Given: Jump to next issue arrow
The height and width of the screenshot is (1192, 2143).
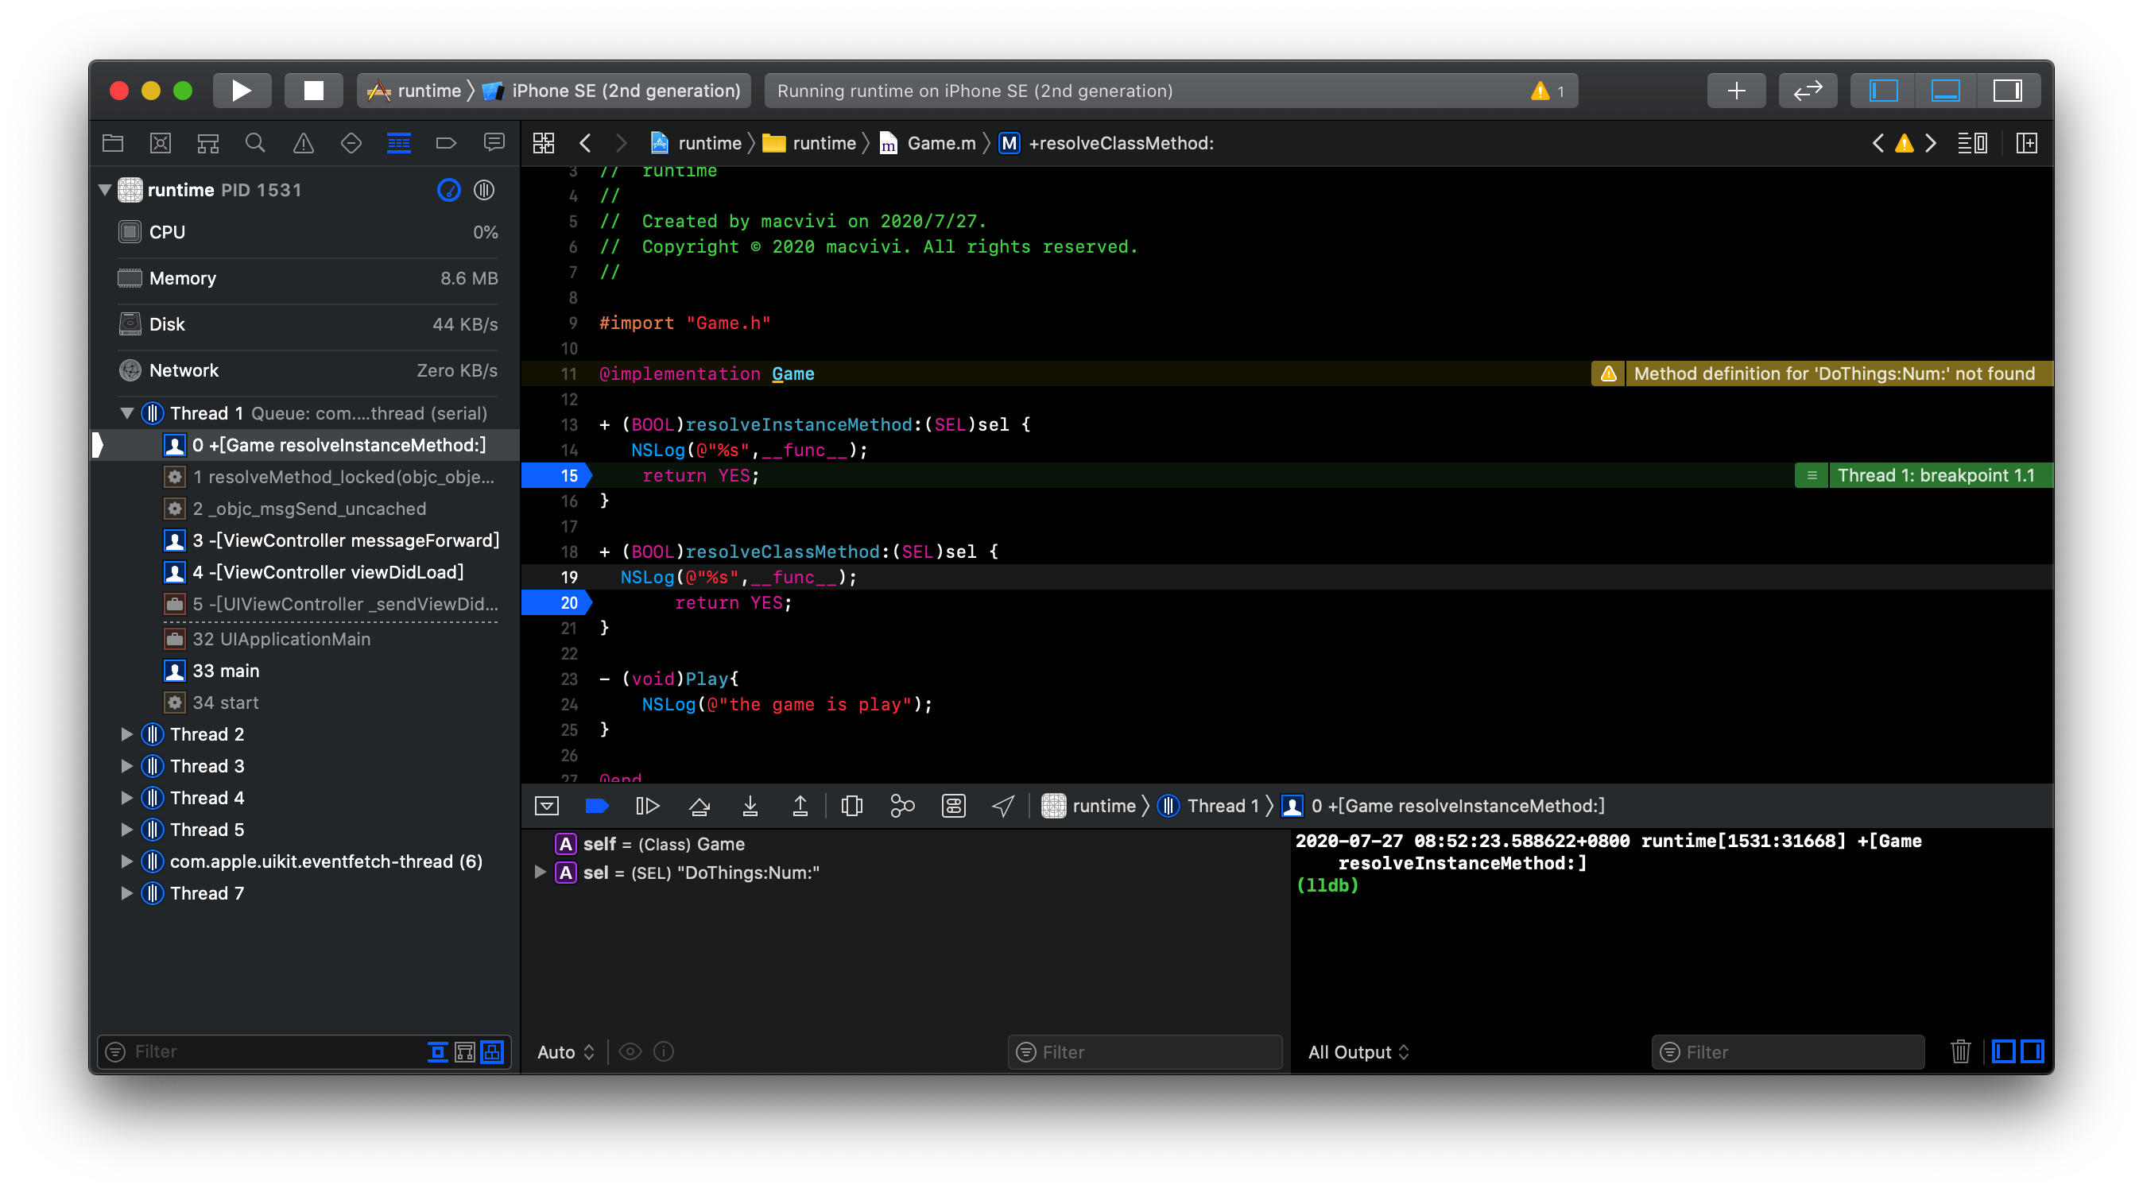Looking at the screenshot, I should coord(1930,143).
